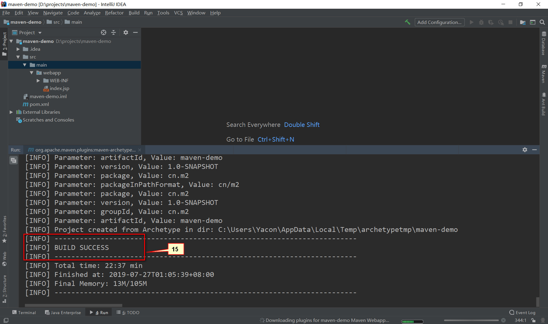Viewport: 548px width, 324px height.
Task: Expand the .idea folder
Action: coord(18,49)
